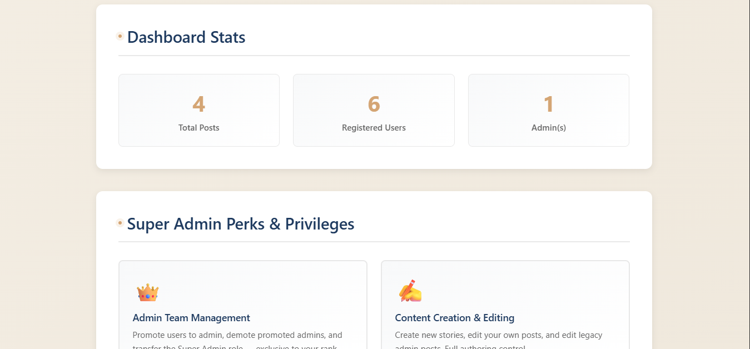Viewport: 750px width, 349px height.
Task: Select the Super Admin Perks & Privileges heading
Action: coord(241,224)
